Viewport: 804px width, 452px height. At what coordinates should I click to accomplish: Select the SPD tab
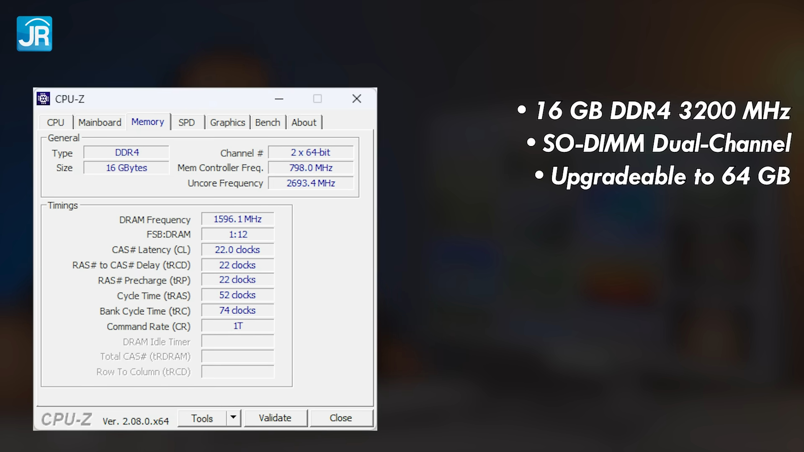(x=186, y=123)
